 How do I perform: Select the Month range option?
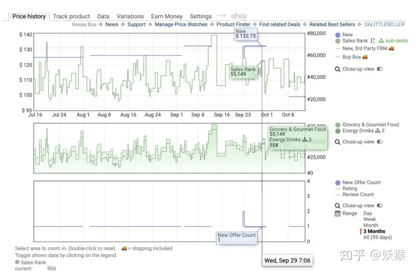tap(371, 226)
